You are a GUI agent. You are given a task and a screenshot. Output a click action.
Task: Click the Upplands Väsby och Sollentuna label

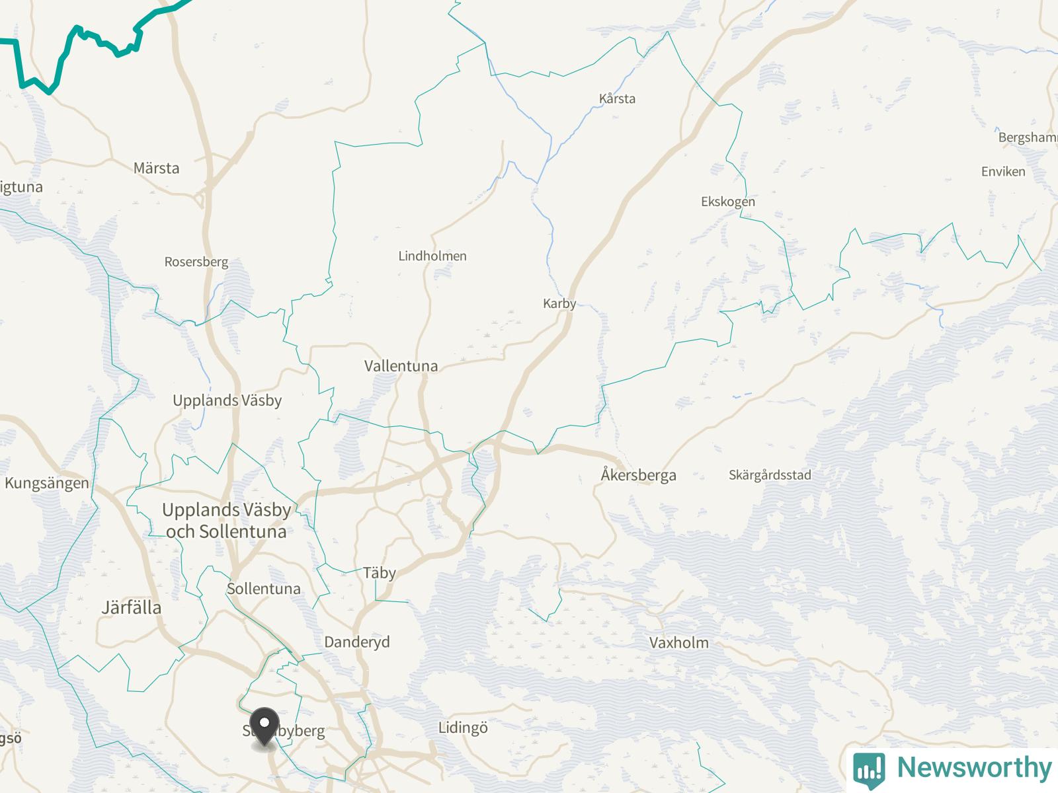227,521
